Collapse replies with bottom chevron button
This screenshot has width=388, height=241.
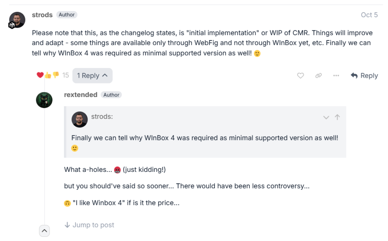[44, 231]
